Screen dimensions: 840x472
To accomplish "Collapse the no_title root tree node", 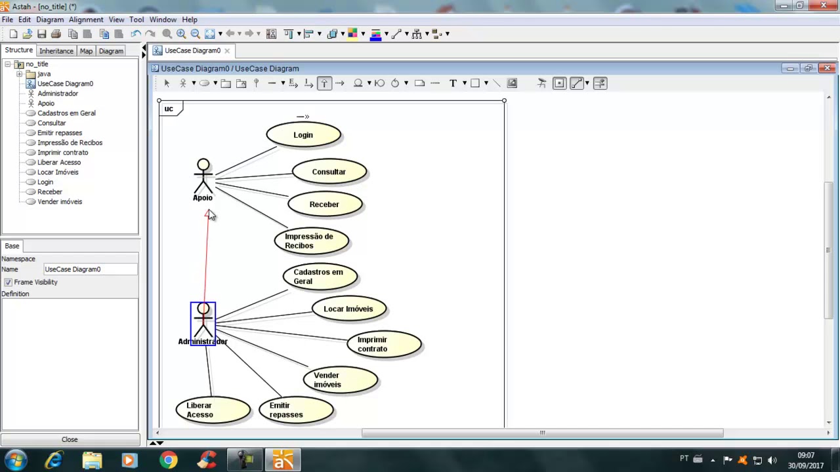I will (7, 64).
